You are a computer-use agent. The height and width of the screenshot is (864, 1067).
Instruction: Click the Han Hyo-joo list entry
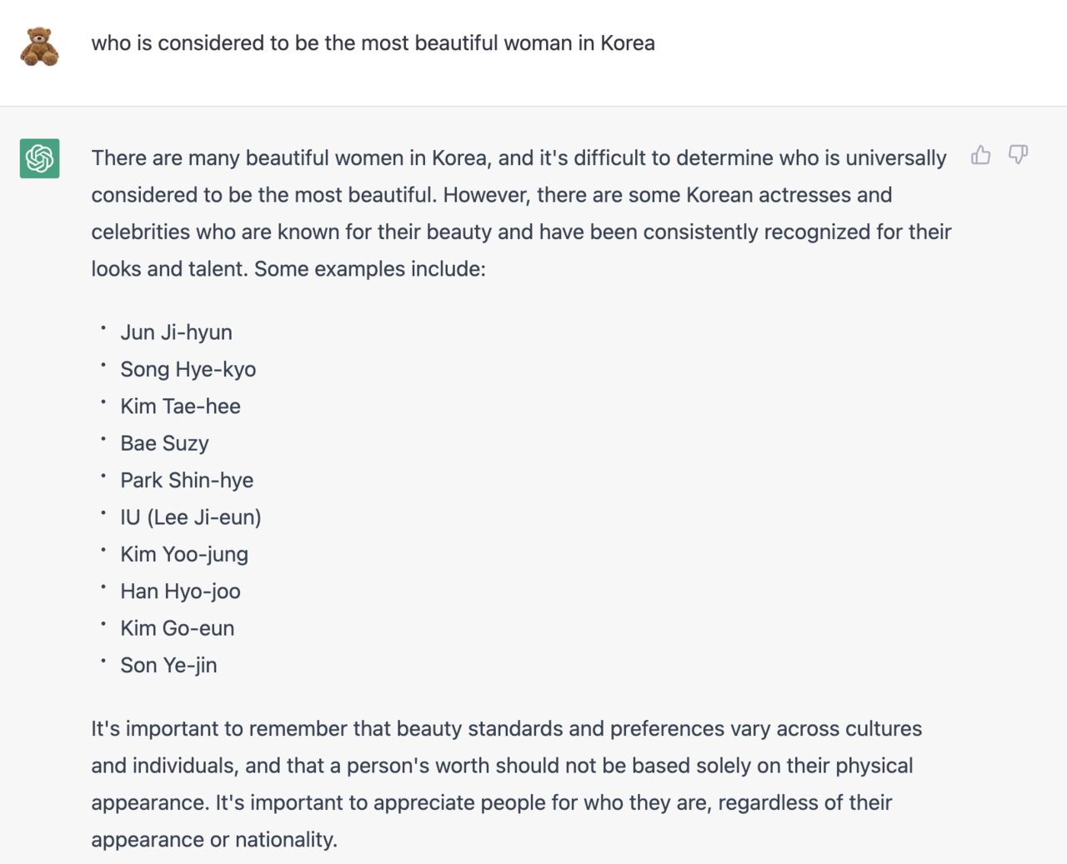[x=180, y=592]
